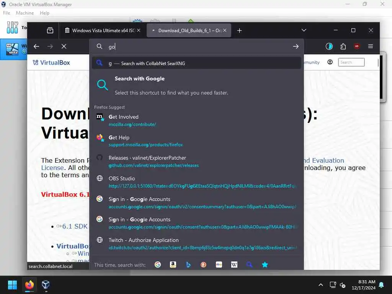This screenshot has height=294, width=392.
Task: Search this time with Bing icon
Action: [188, 265]
